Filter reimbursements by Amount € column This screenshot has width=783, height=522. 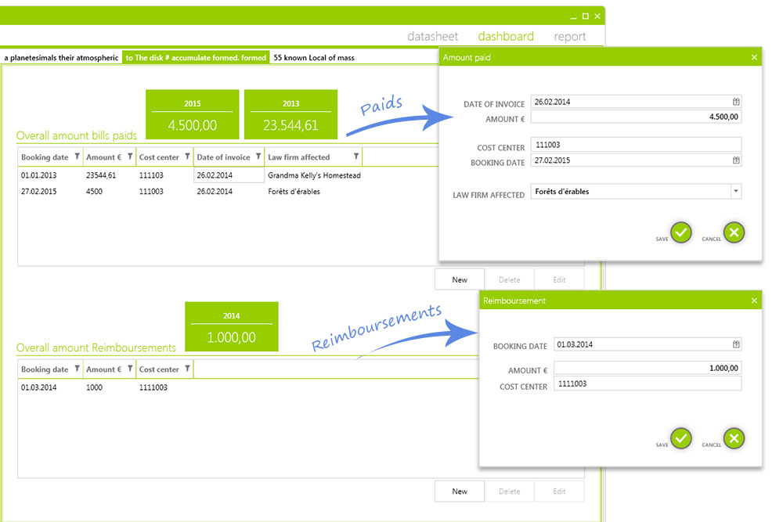[130, 369]
